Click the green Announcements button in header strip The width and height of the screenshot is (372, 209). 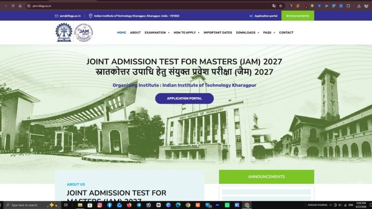(298, 16)
